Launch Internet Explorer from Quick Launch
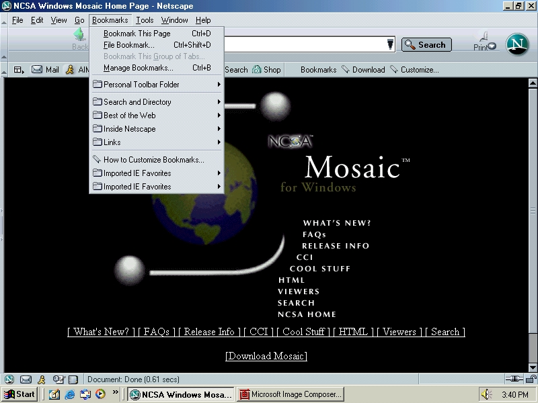The image size is (538, 403). pos(70,394)
